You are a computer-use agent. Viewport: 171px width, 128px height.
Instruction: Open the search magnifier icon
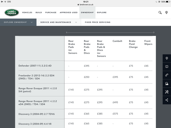pyautogui.click(x=160, y=13)
